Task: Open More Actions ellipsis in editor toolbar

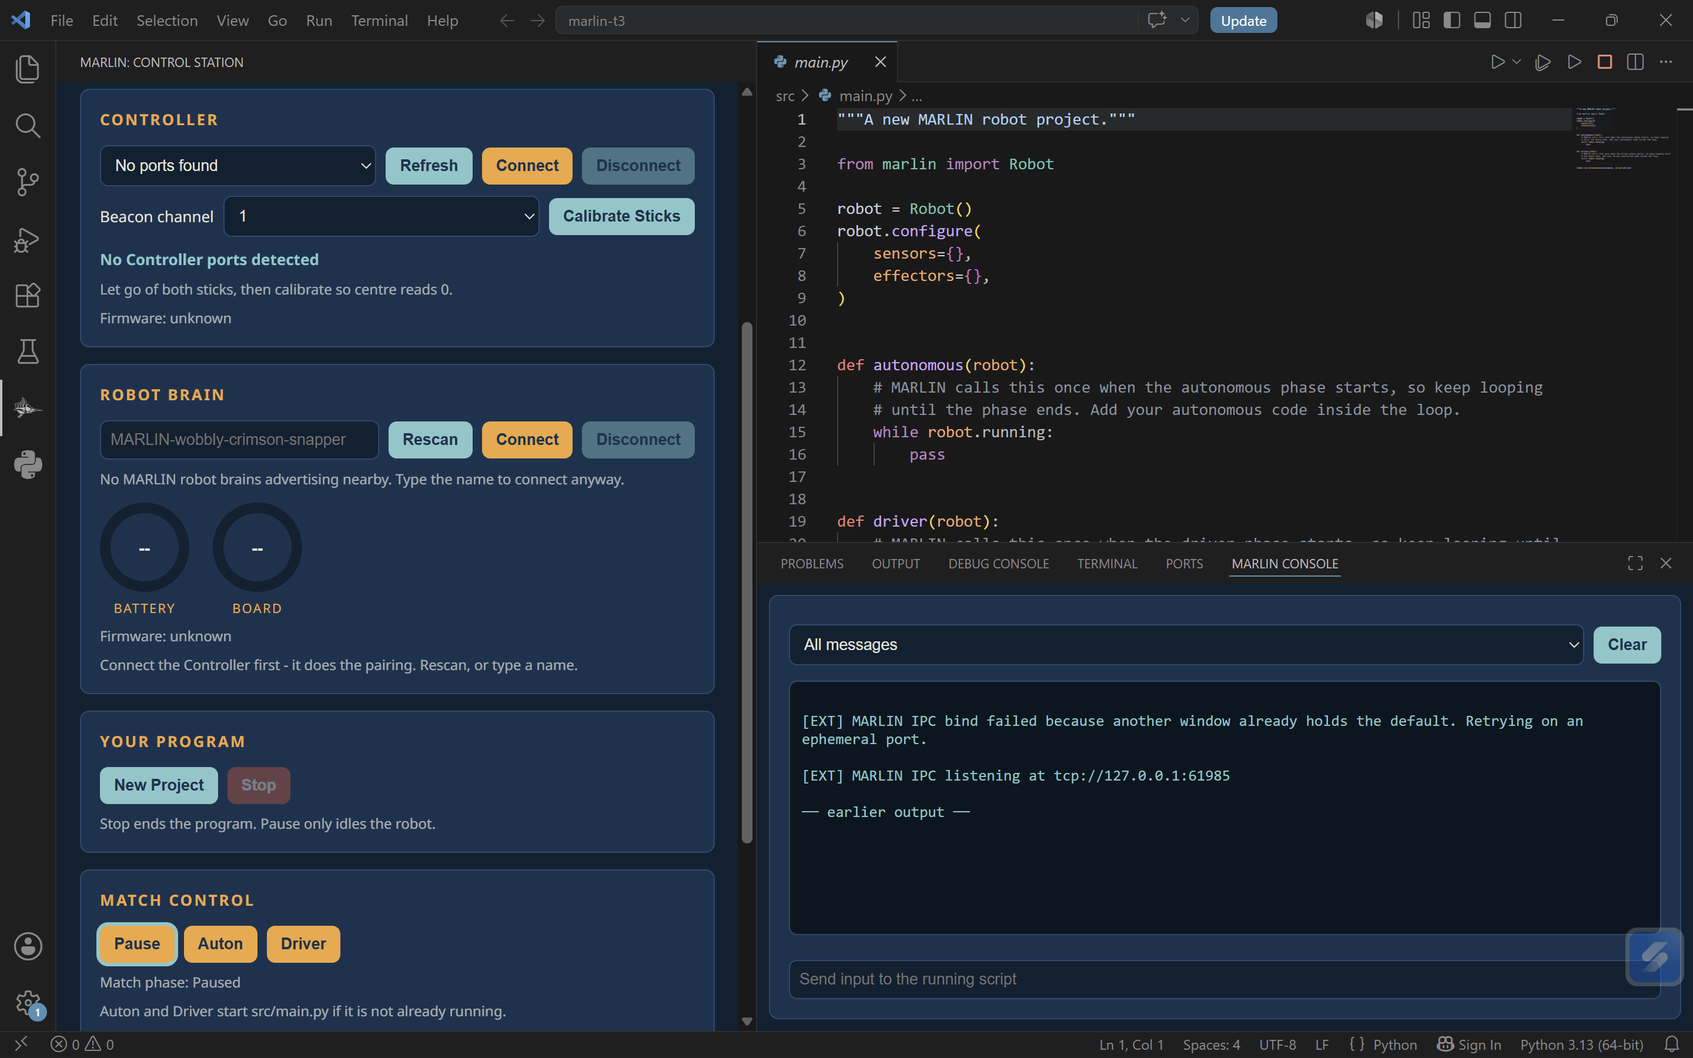Action: tap(1667, 62)
